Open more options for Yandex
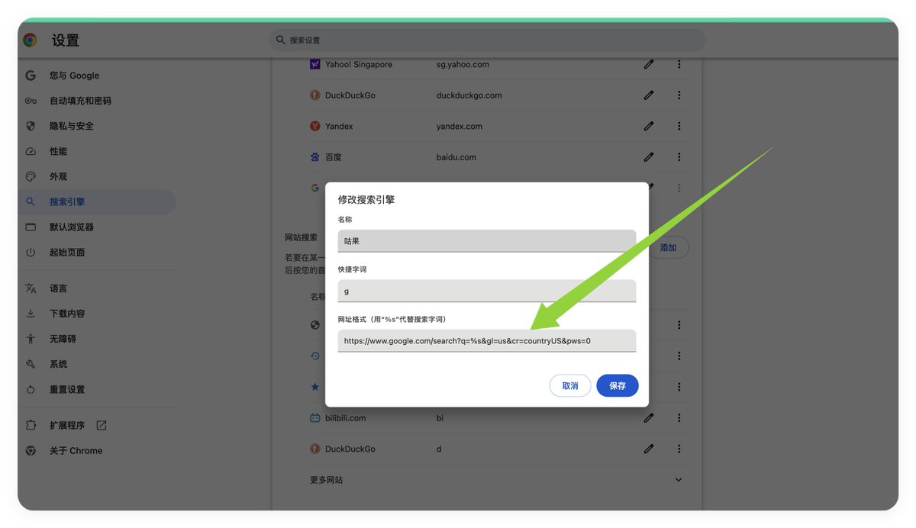This screenshot has width=916, height=528. point(679,126)
